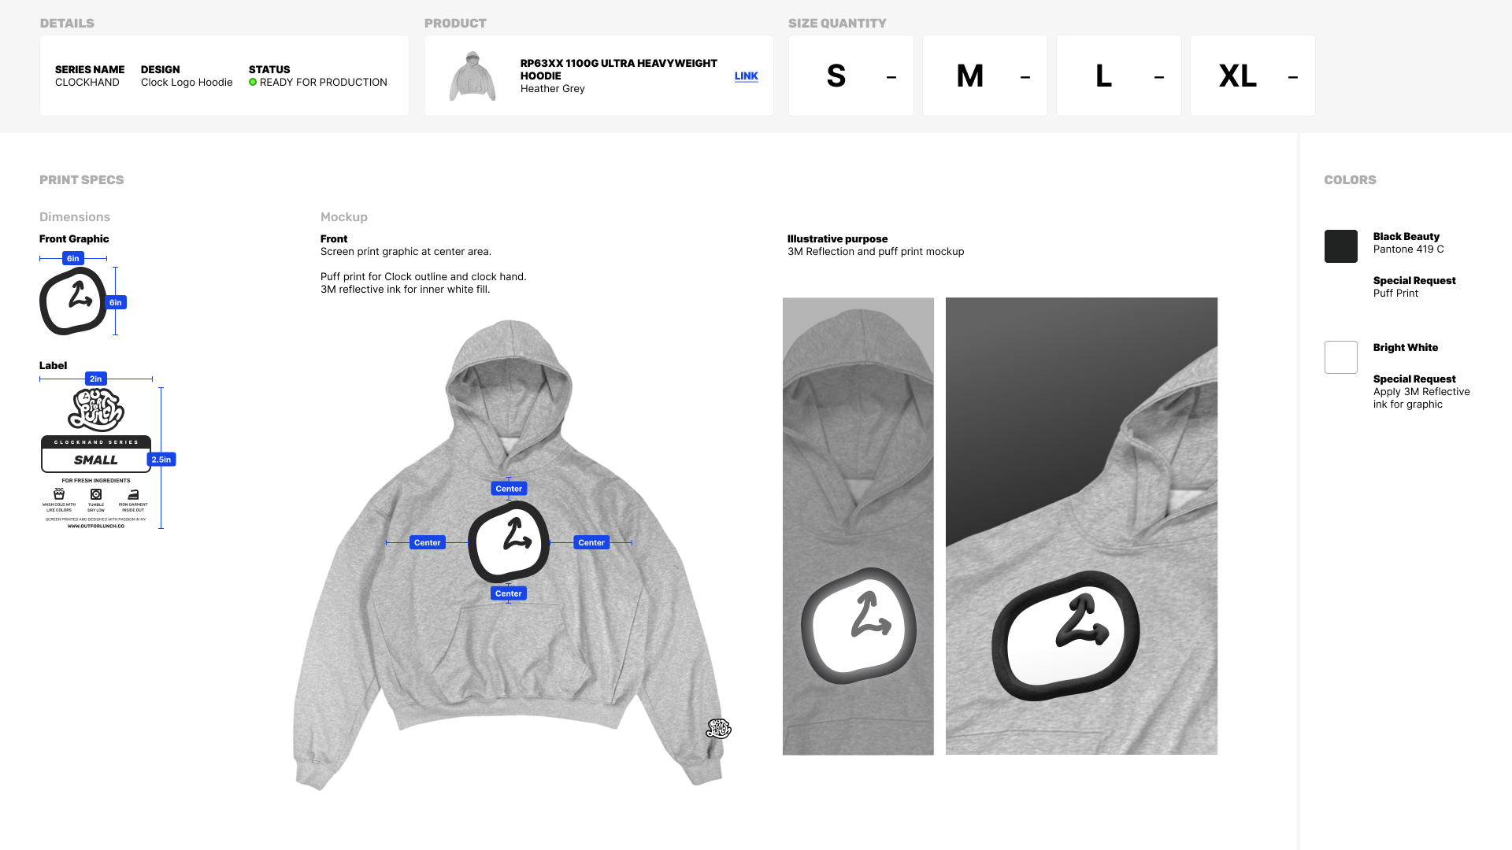Screen dimensions: 1512x850
Task: Select the M size quantity box
Action: [x=984, y=76]
